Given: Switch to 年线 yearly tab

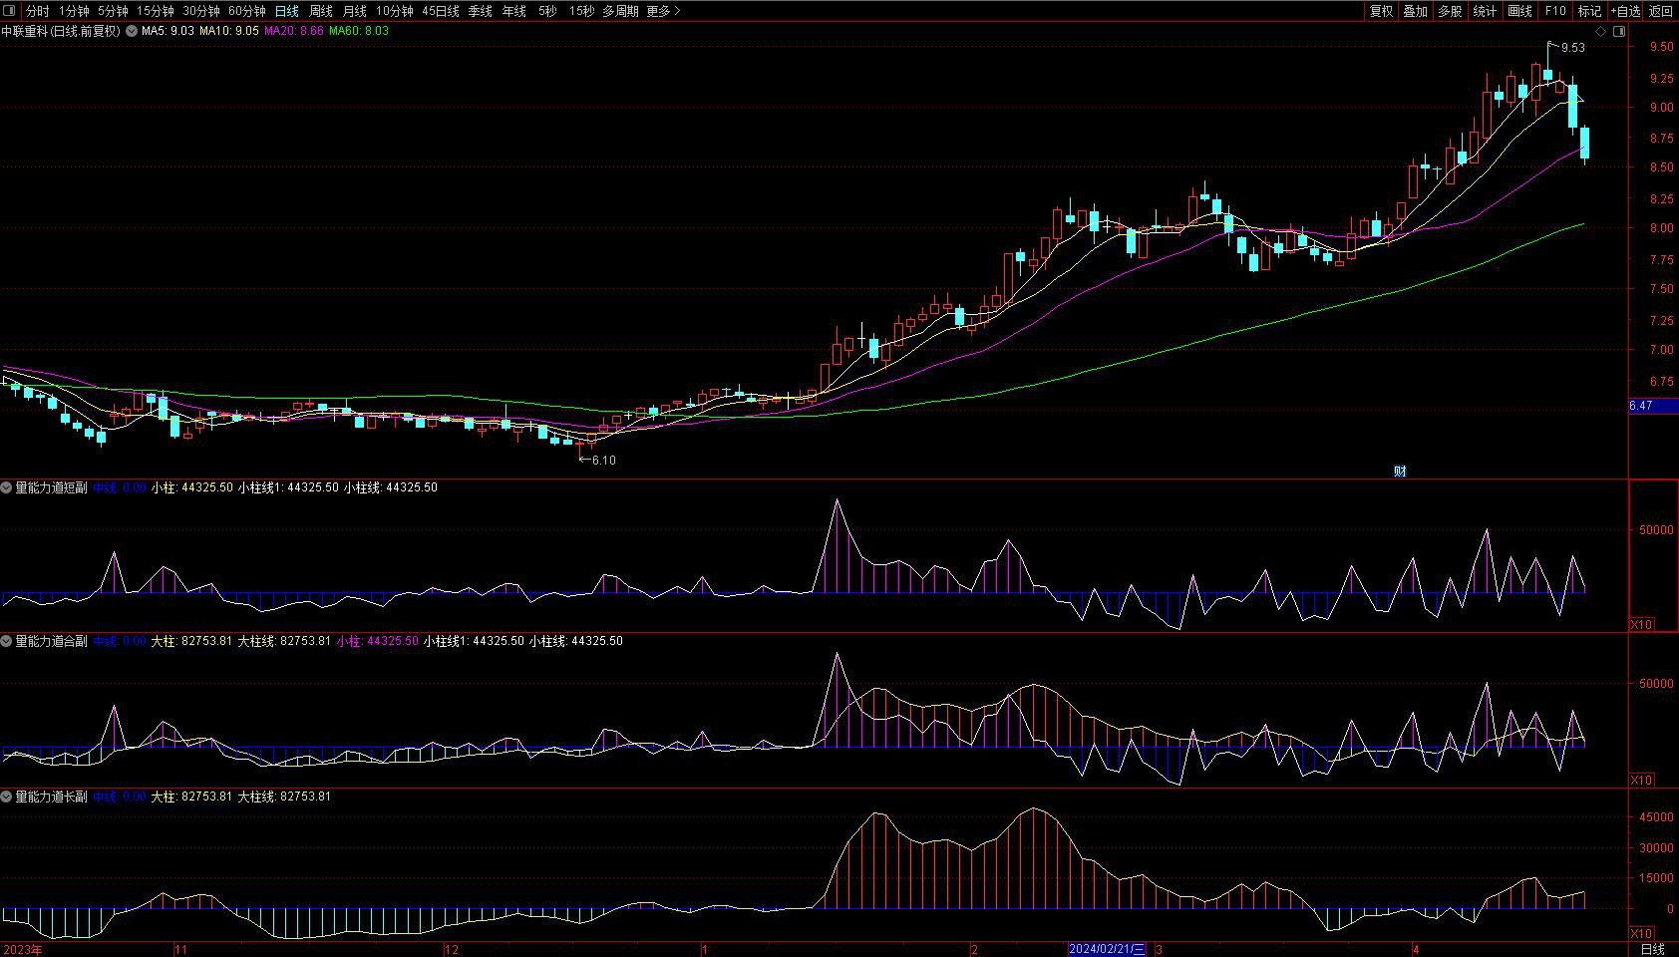Looking at the screenshot, I should coord(513,11).
